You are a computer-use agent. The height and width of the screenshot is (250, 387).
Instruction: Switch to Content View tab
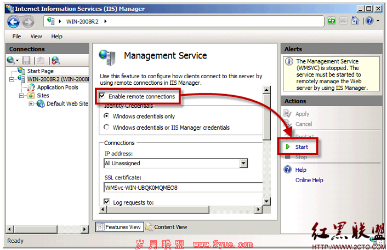[x=166, y=227]
